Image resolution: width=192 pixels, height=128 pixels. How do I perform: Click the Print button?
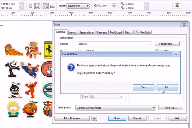117,118
